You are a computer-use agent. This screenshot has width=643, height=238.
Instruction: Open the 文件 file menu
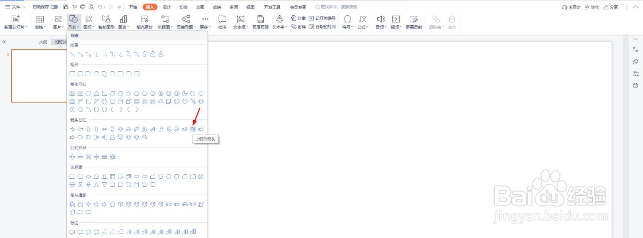15,7
